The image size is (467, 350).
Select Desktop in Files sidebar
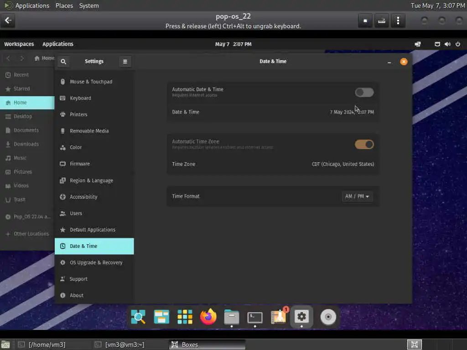coord(27,116)
